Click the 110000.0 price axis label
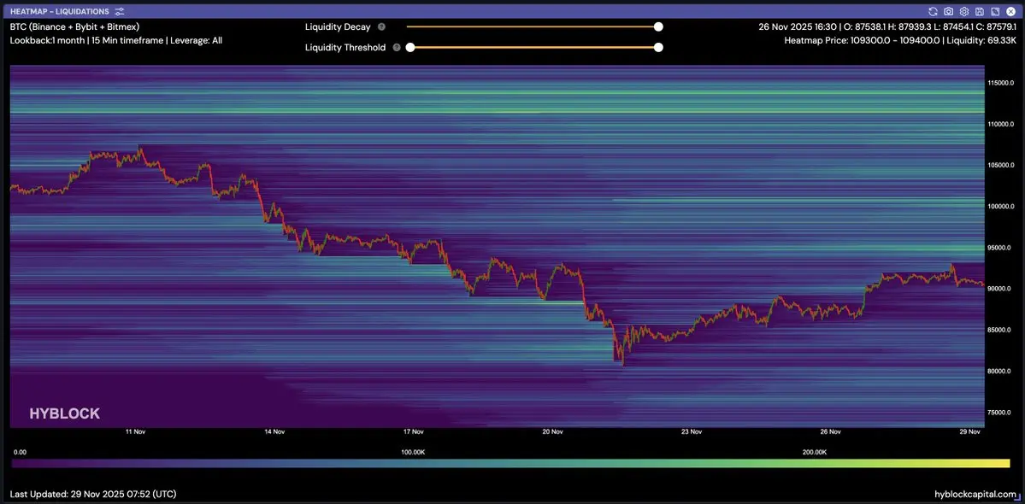The image size is (1025, 504). coord(1001,124)
